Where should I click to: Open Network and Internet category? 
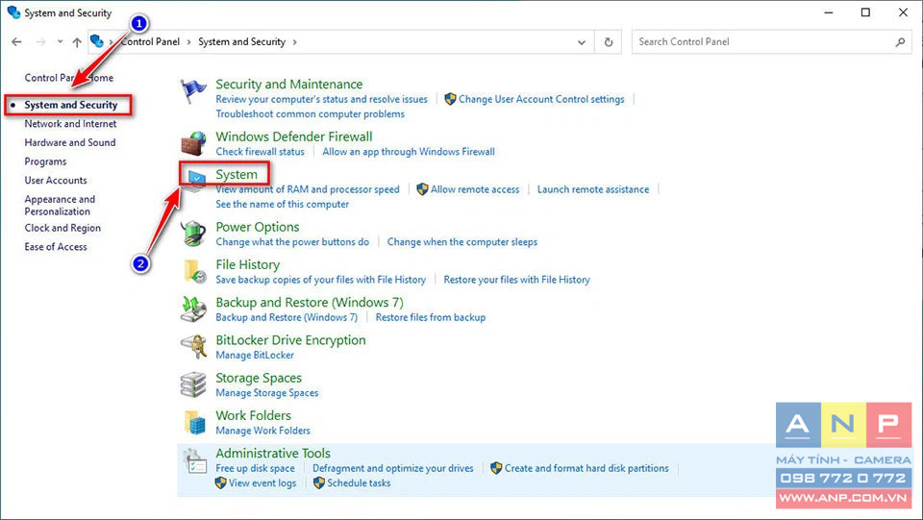pyautogui.click(x=70, y=124)
